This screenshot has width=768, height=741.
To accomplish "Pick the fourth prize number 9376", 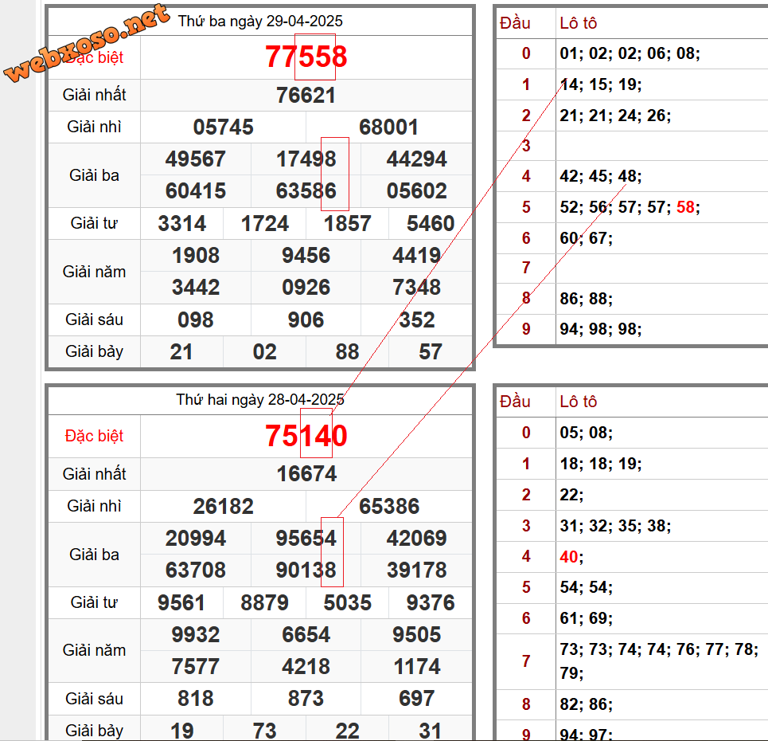I will tap(431, 602).
